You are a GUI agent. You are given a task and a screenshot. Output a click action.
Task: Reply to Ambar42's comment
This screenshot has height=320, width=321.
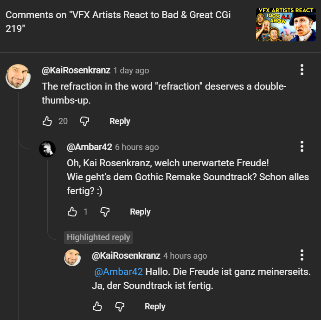coord(140,212)
